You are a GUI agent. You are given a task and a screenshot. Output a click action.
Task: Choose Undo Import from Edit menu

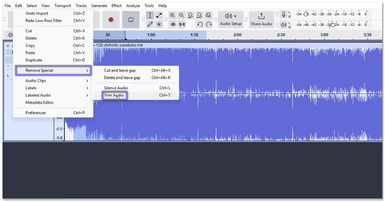coord(53,13)
